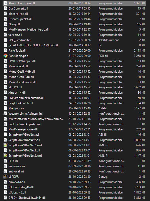The image size is (150, 201).
Task: Click the dll icon of DdsConvert.dll
Action: tap(5, 9)
